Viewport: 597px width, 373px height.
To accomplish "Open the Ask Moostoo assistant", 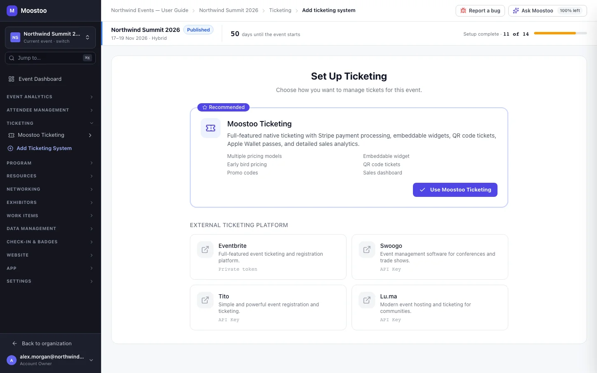I will point(548,10).
